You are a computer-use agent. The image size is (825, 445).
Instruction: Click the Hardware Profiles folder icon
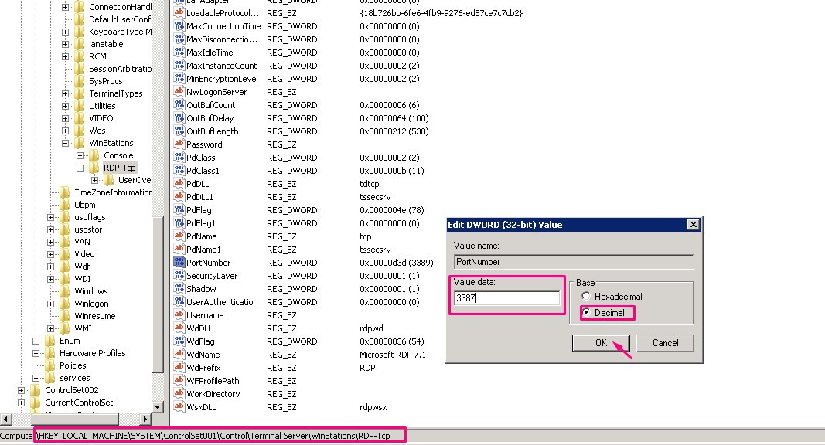[50, 353]
